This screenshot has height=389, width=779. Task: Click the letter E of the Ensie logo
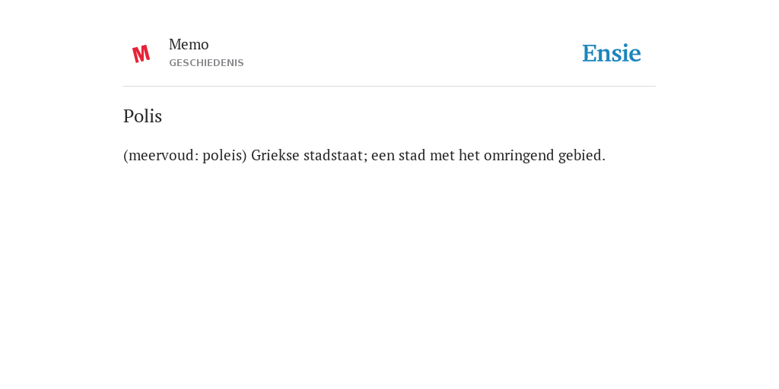(590, 53)
